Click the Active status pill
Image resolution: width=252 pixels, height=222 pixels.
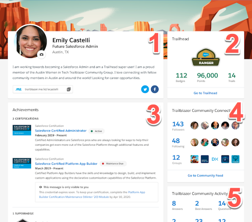[x=97, y=131]
